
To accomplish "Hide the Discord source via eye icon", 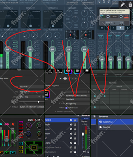I will pos(71,129).
